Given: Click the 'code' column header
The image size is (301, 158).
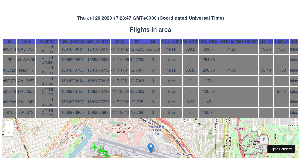Looking at the screenshot, I should (26, 41).
